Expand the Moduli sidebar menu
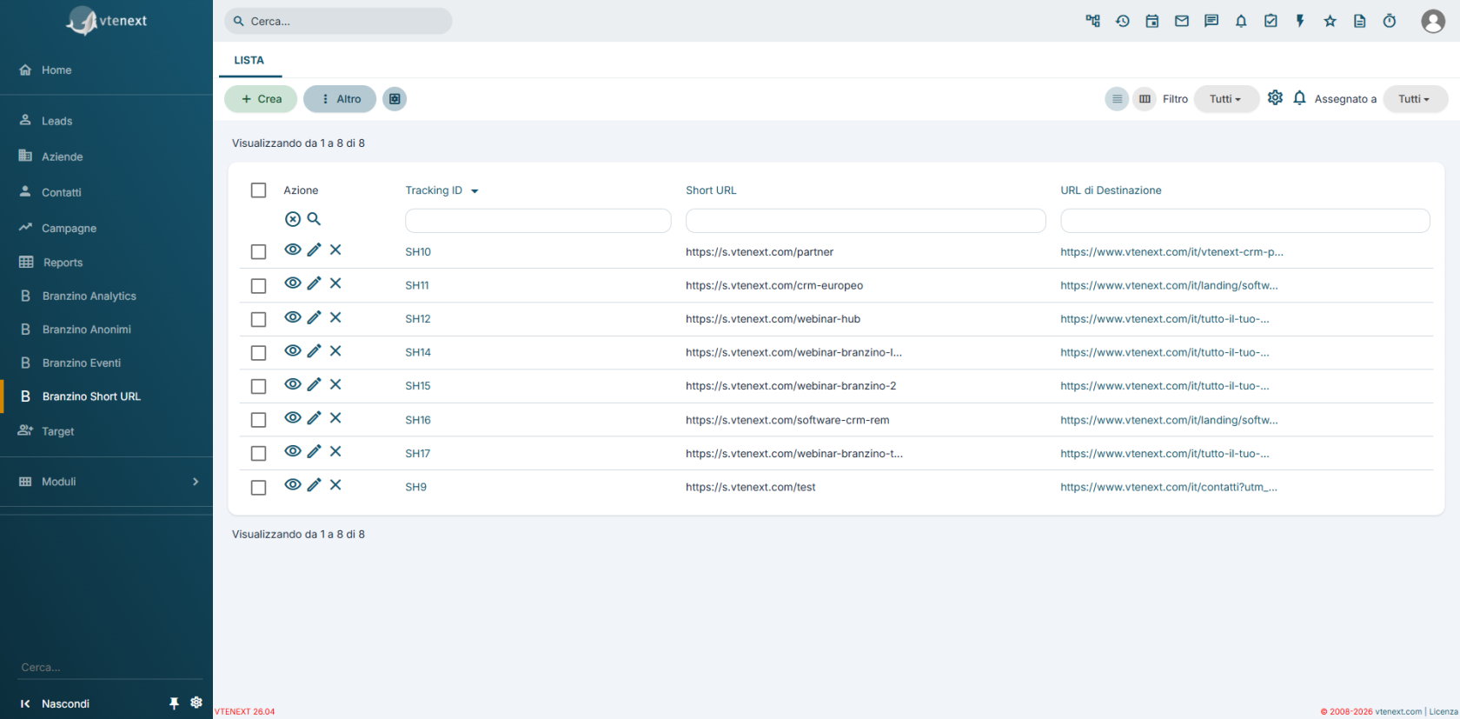 [x=106, y=482]
